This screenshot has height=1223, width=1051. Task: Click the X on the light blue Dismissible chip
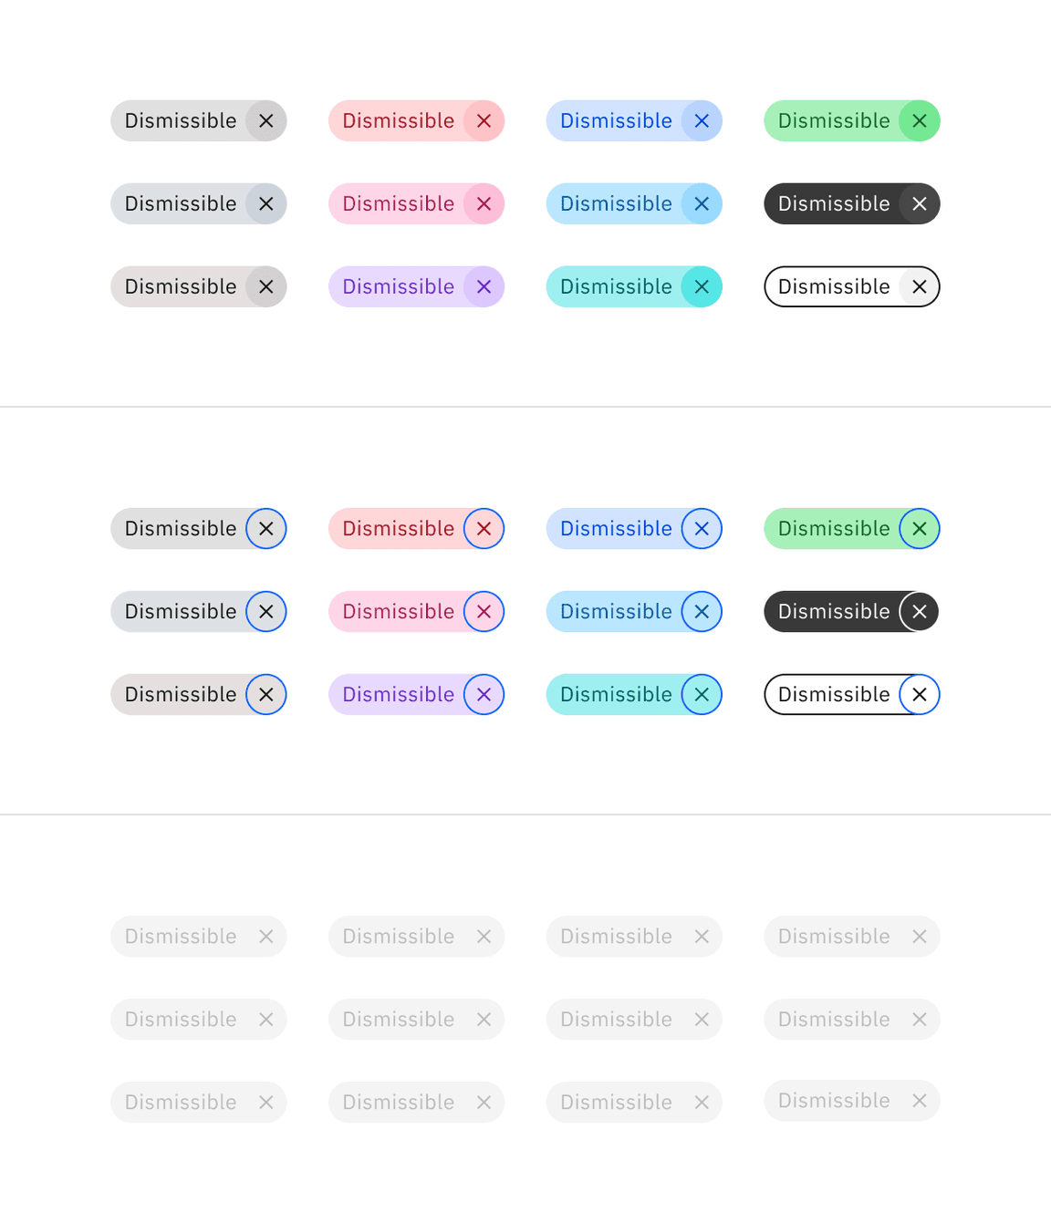click(x=702, y=203)
